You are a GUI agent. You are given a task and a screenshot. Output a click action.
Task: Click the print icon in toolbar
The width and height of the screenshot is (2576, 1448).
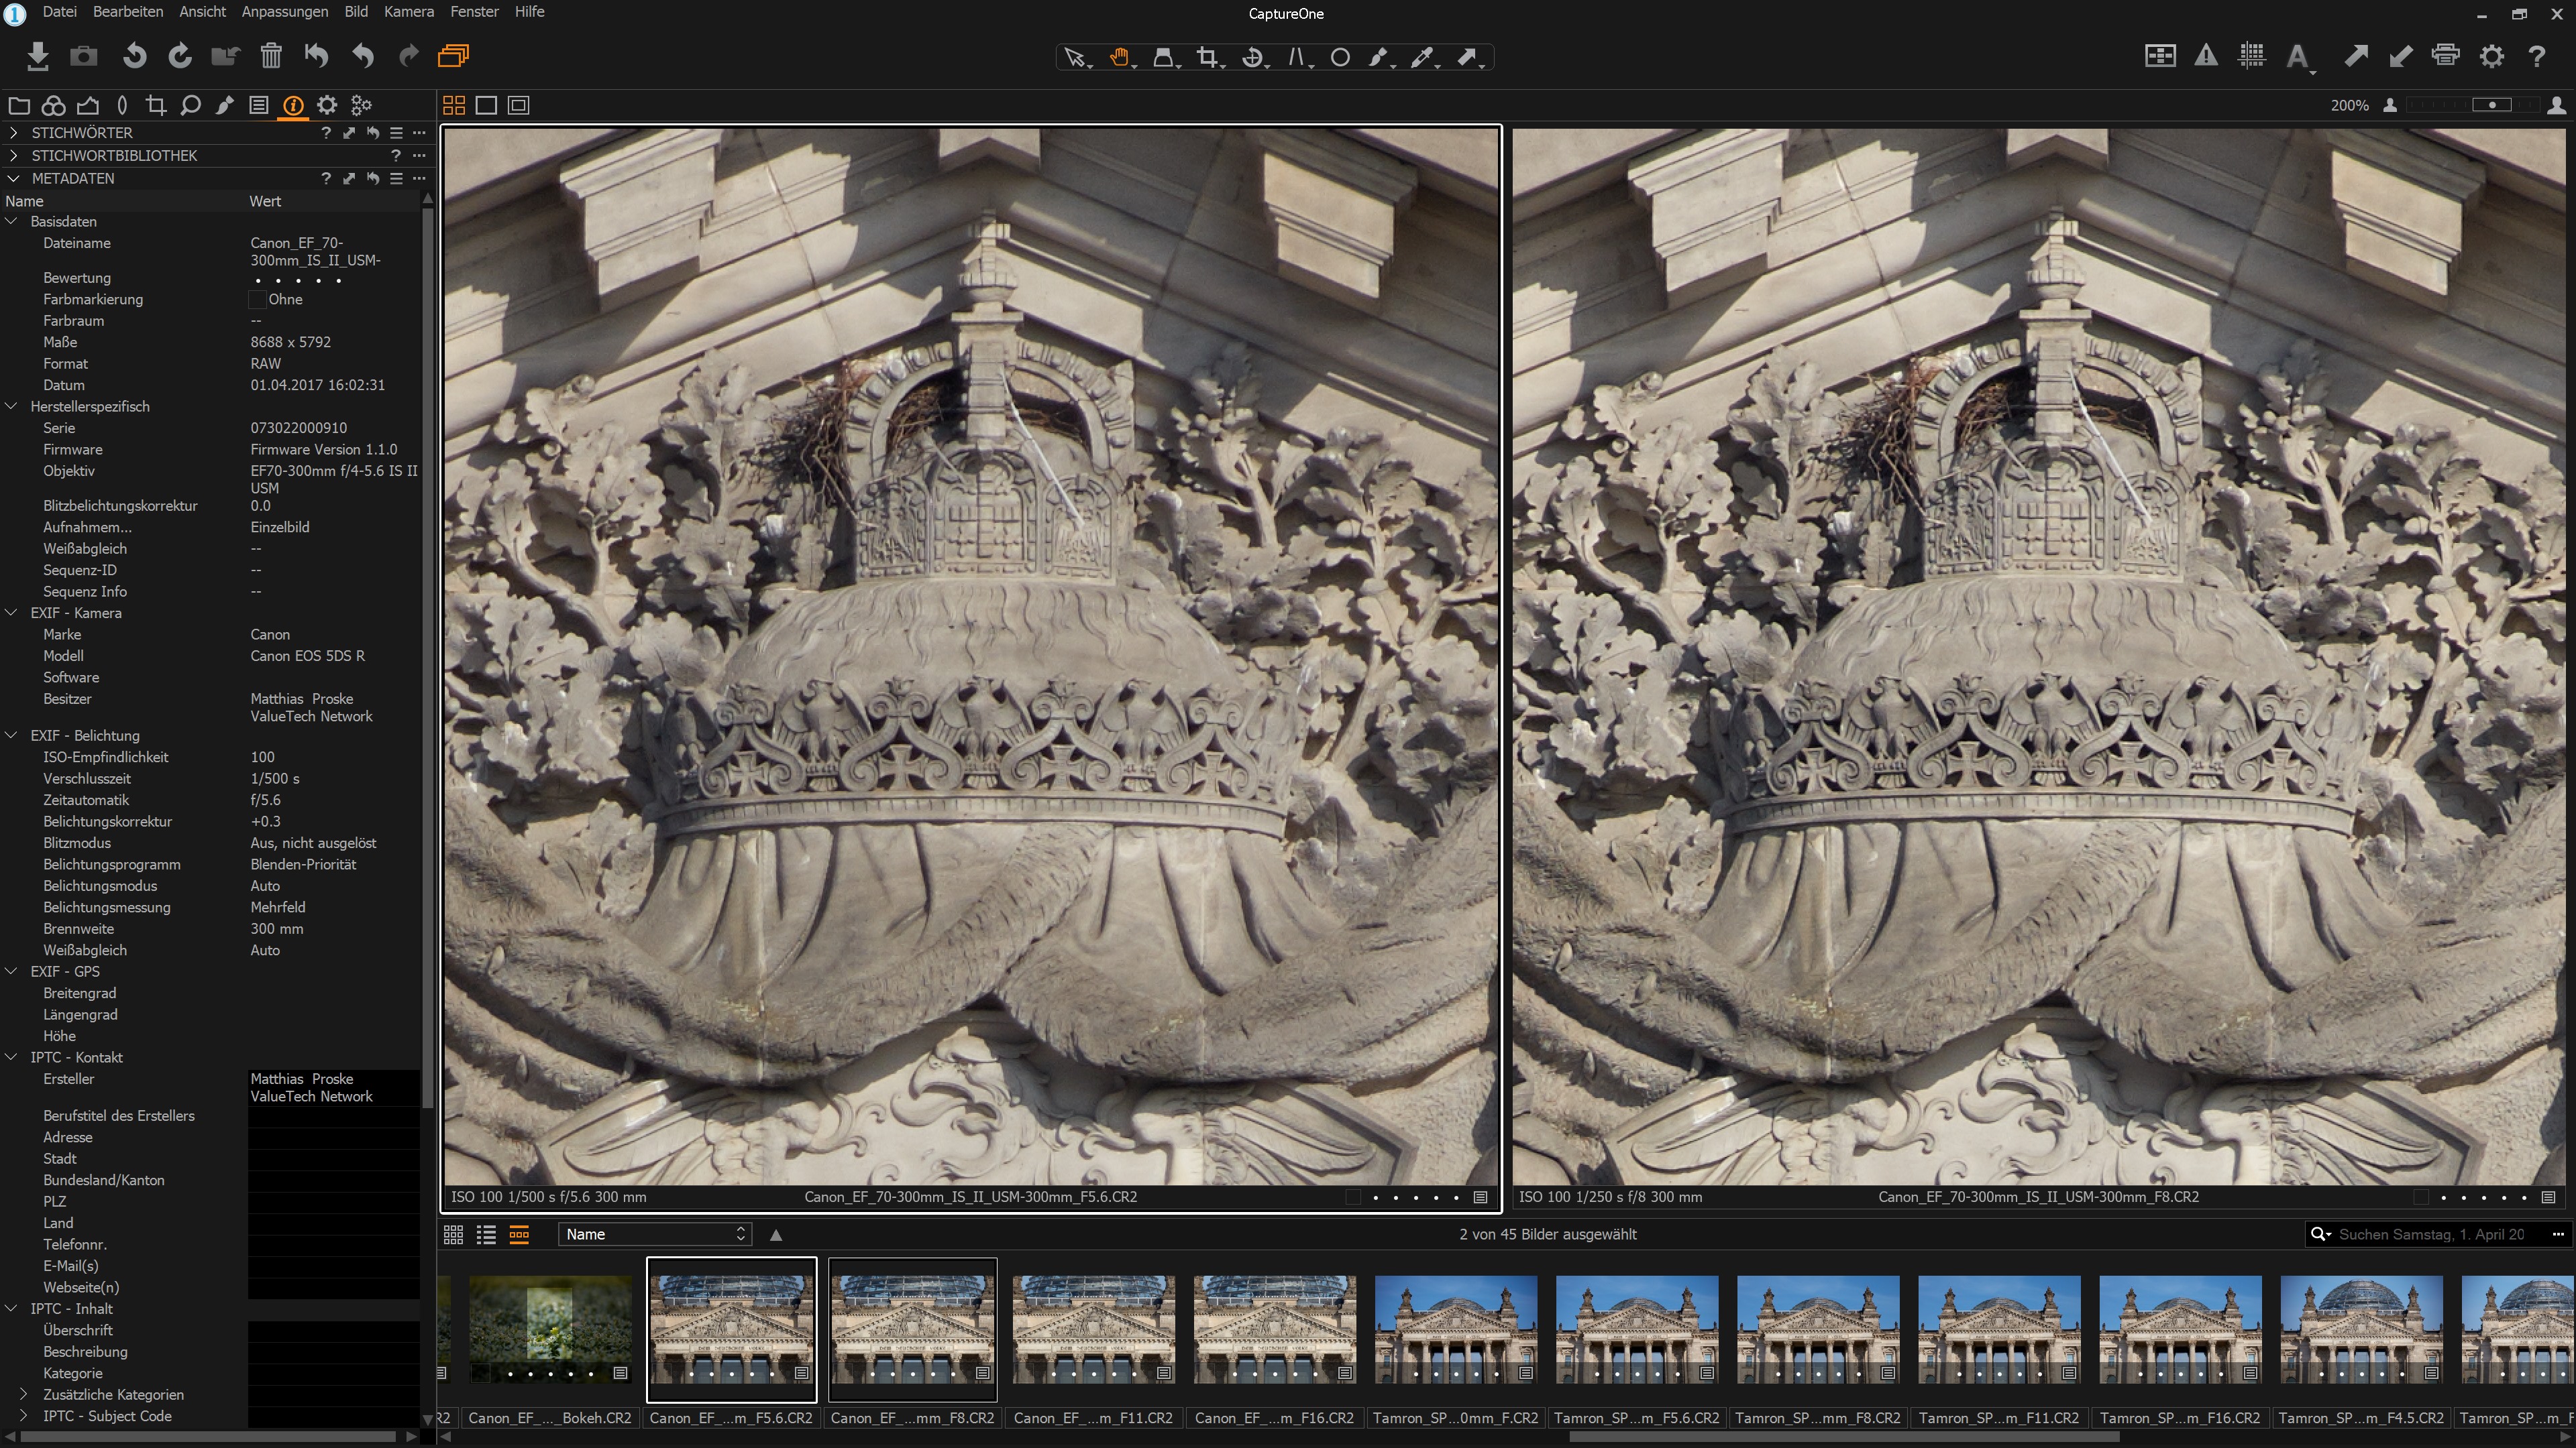click(x=2445, y=56)
